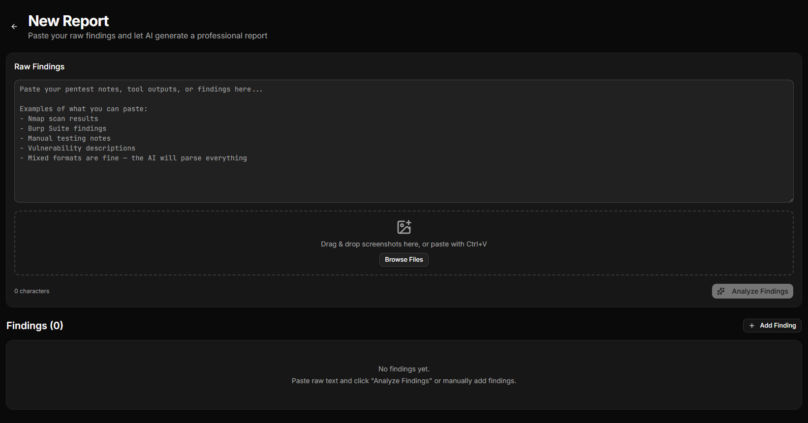Click the 'Paste raw text and click' hint
The width and height of the screenshot is (808, 423).
point(404,381)
